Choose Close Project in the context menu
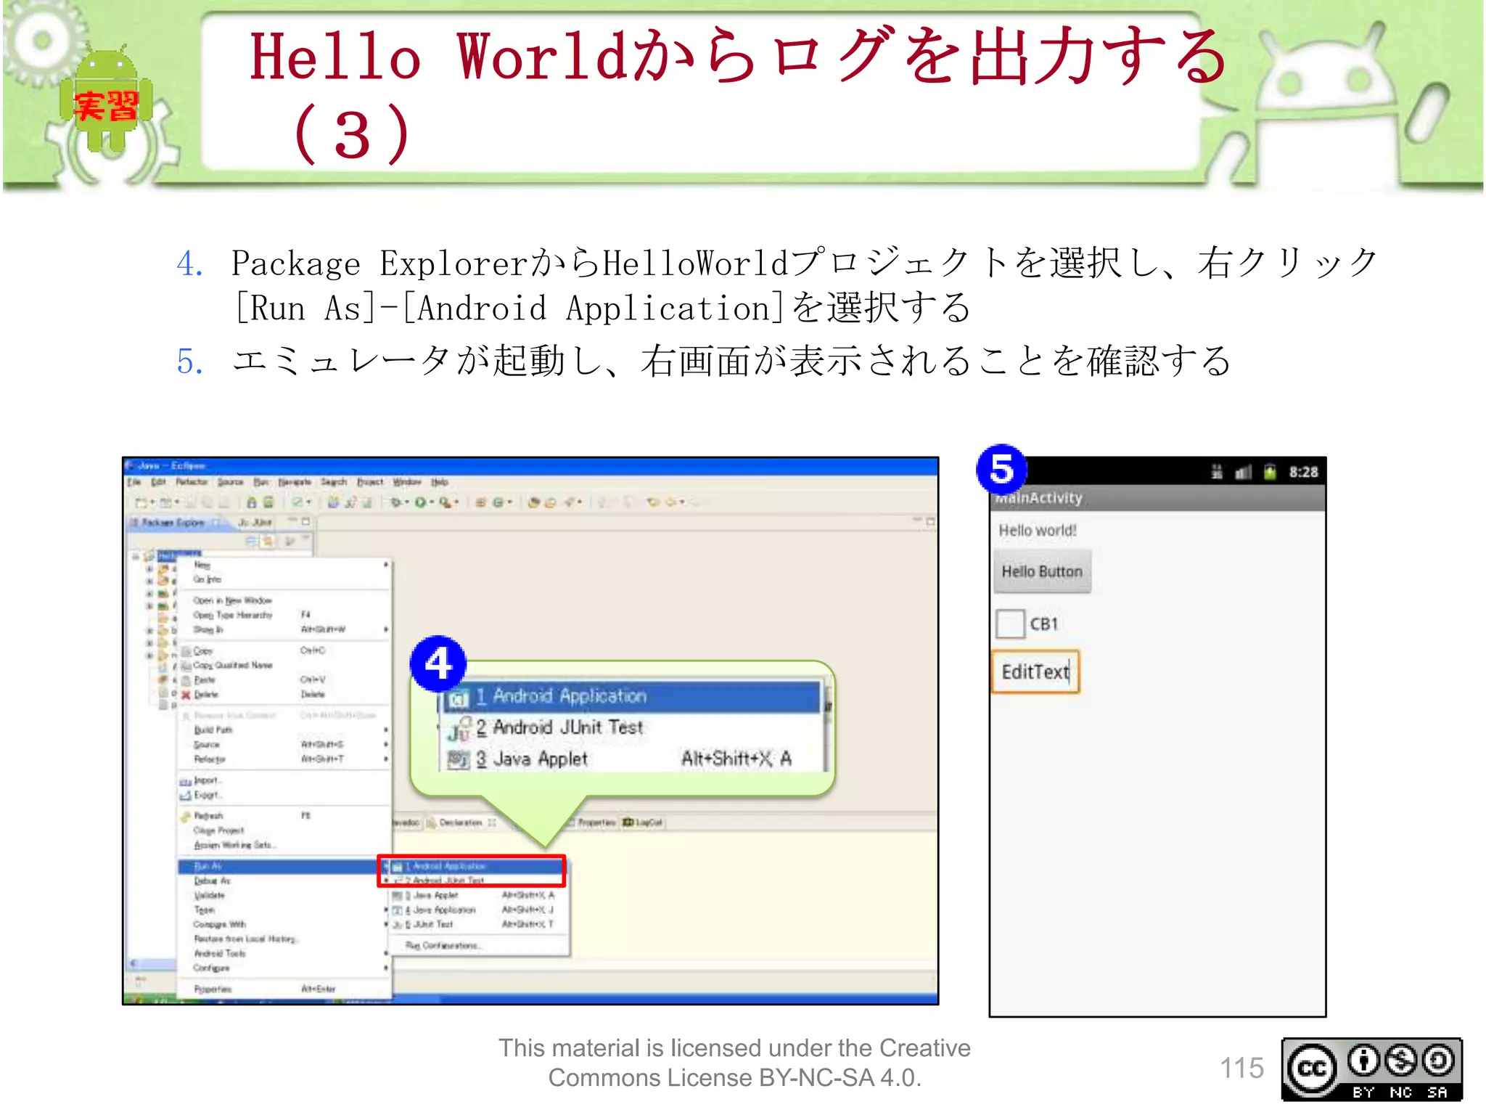The image size is (1486, 1115). [x=284, y=830]
